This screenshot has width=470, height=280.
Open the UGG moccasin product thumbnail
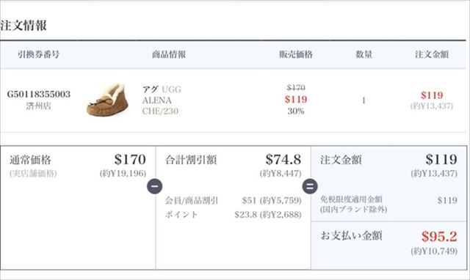(x=107, y=100)
